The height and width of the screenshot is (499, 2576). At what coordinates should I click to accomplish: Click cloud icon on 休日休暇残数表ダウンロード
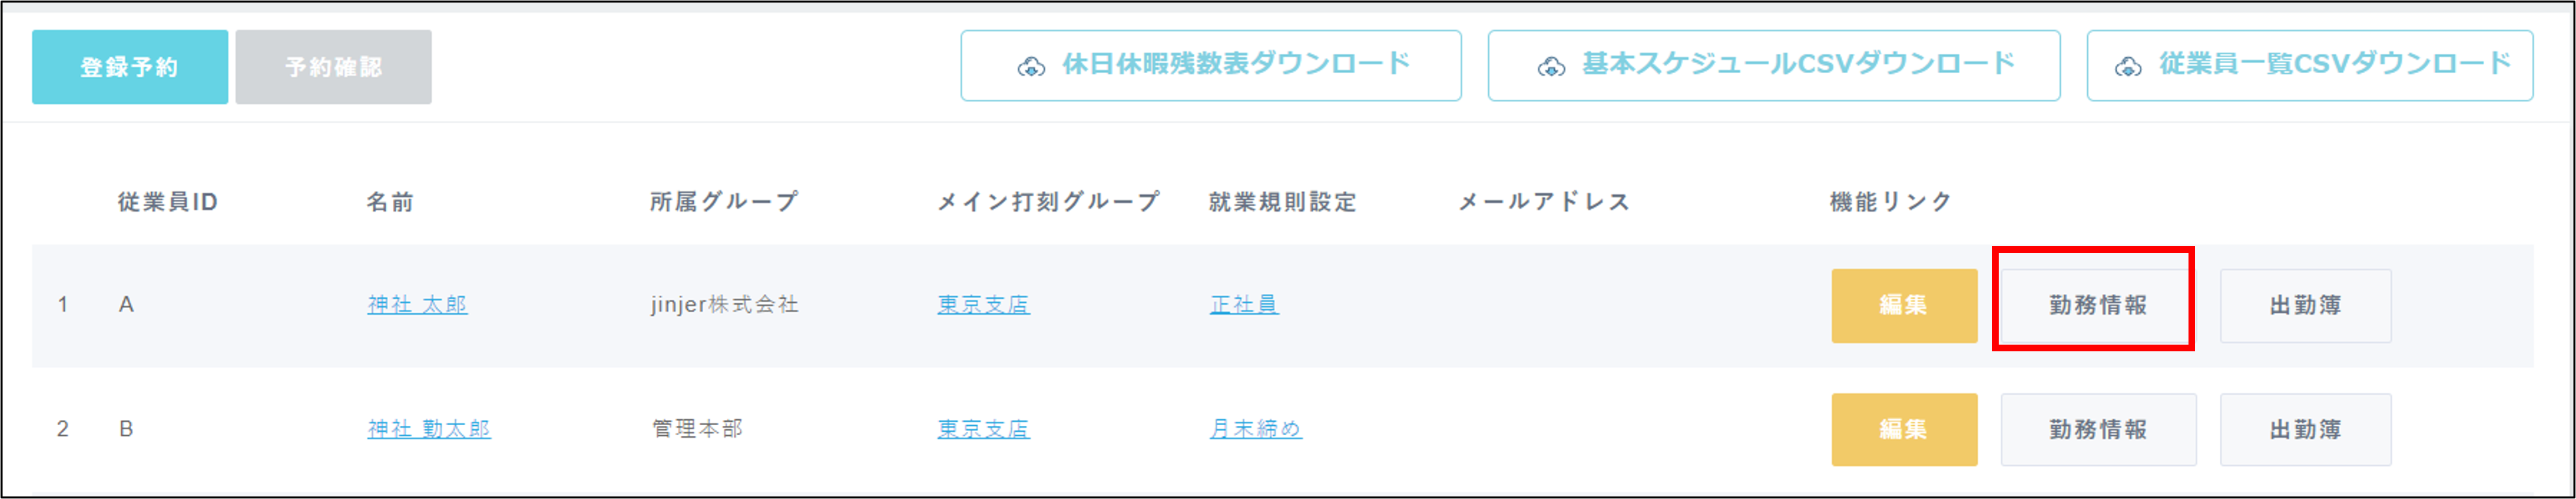coord(1031,67)
